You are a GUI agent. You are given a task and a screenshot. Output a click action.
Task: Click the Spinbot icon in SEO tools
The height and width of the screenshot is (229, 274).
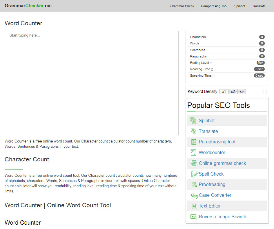(x=193, y=121)
